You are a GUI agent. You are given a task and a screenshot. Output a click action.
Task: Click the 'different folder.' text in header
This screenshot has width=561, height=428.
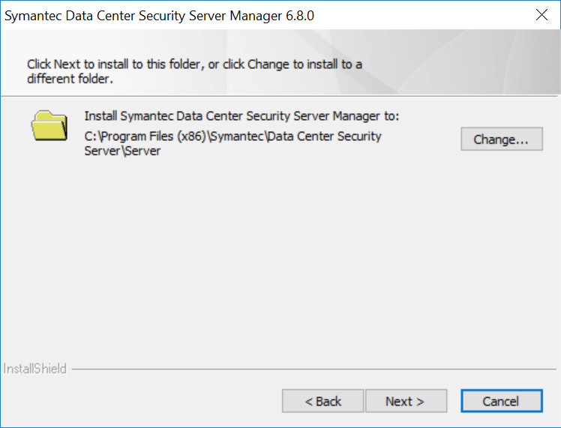69,78
